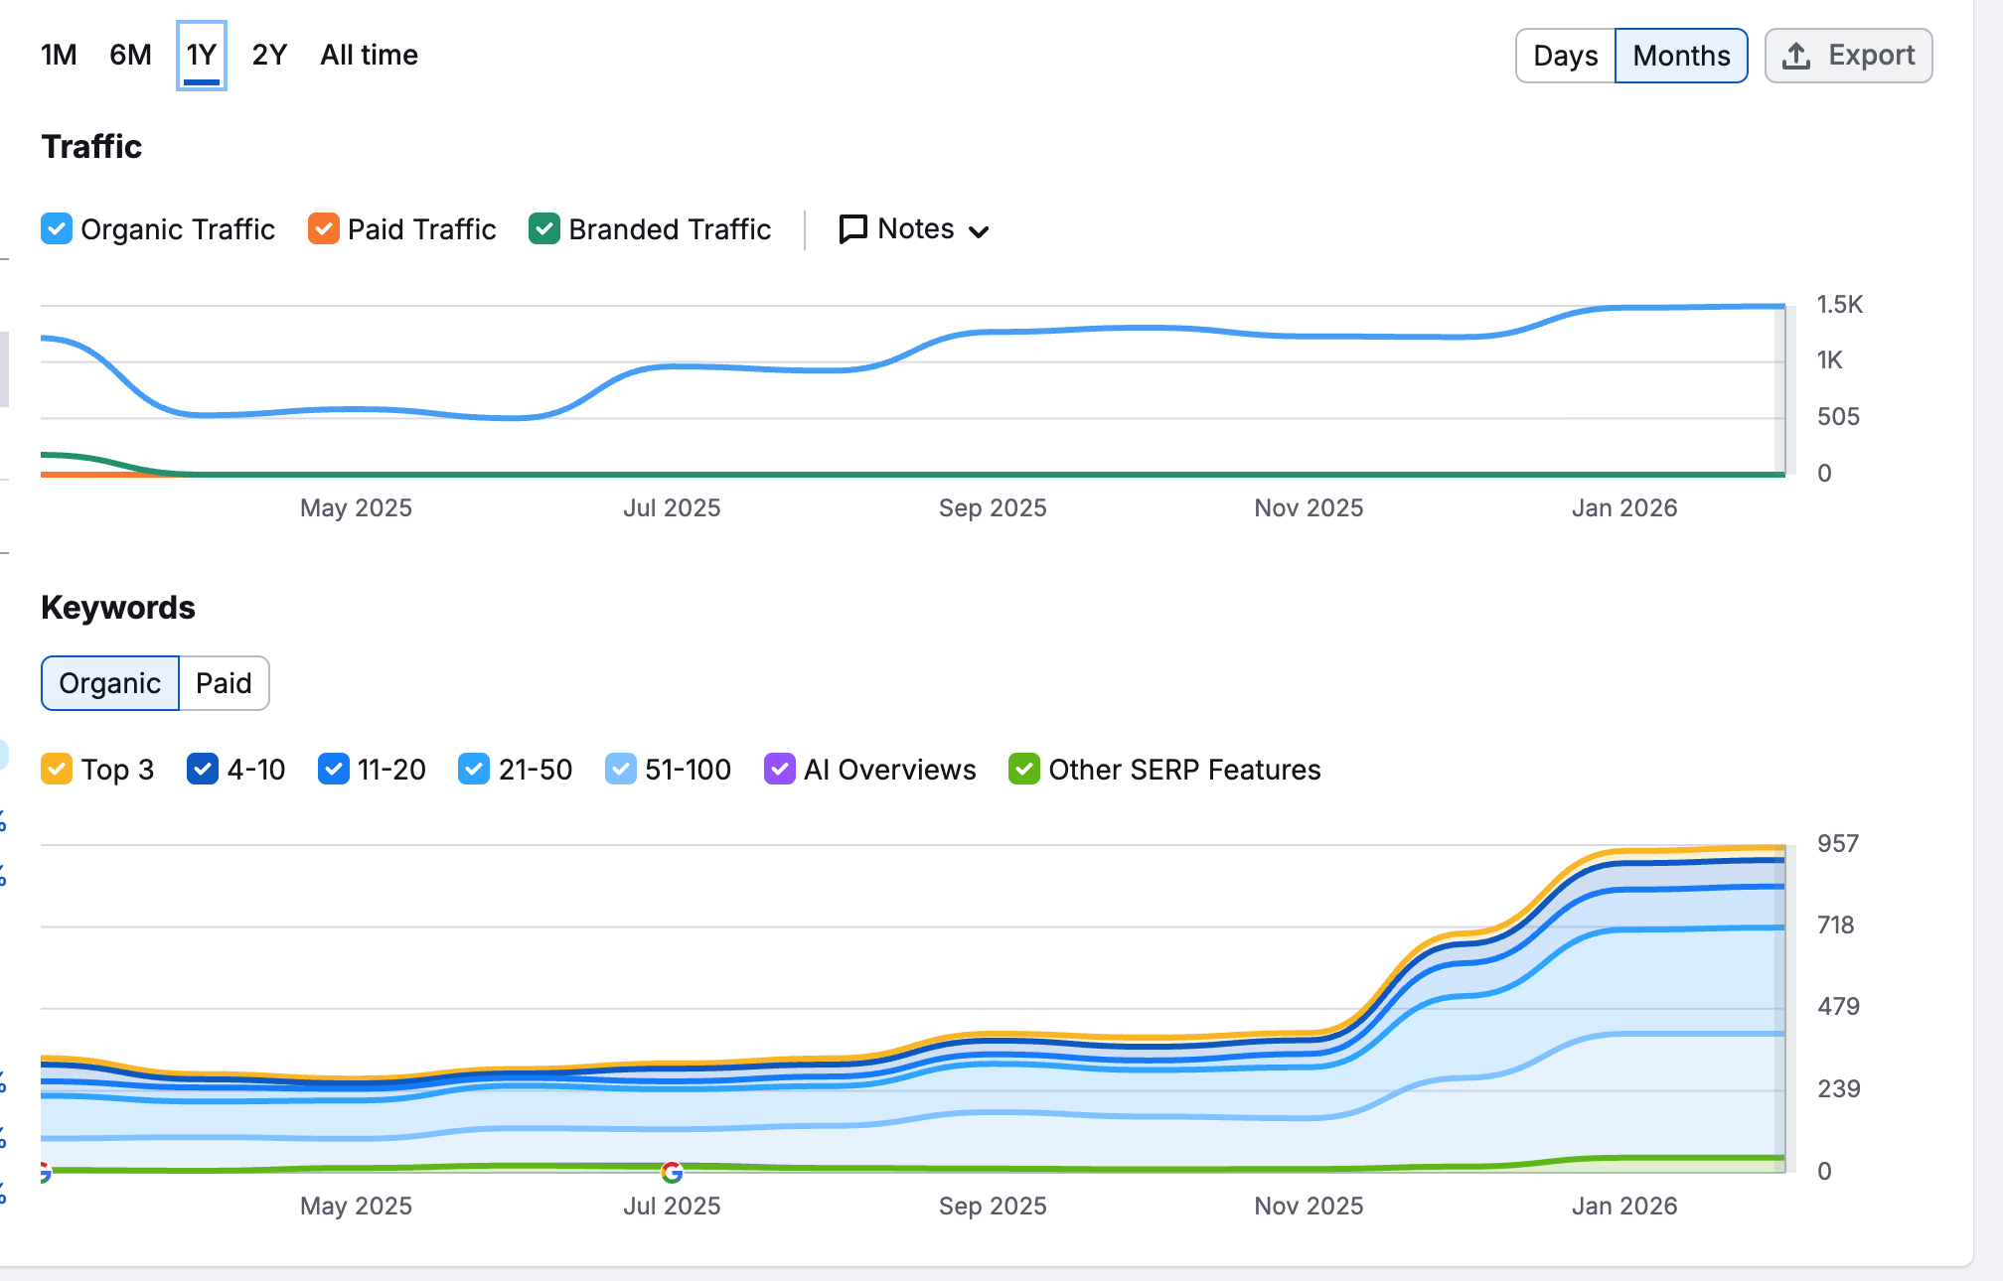
Task: Toggle the Paid Traffic checkbox
Action: tap(324, 228)
